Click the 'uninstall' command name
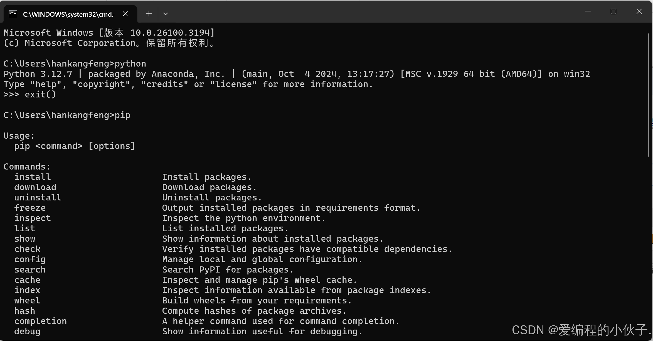This screenshot has width=653, height=341. 38,198
